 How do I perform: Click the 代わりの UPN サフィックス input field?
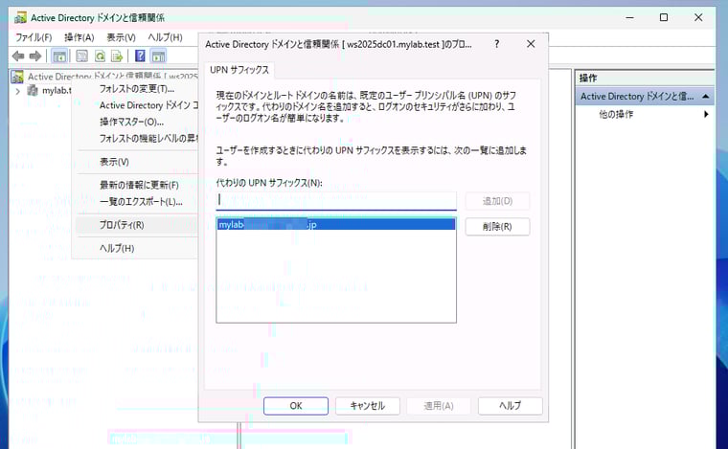coord(336,201)
